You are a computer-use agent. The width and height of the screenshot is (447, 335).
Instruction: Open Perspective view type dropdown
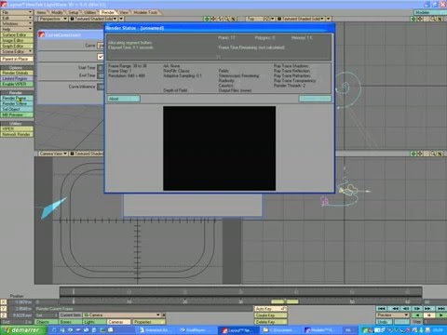(53, 19)
